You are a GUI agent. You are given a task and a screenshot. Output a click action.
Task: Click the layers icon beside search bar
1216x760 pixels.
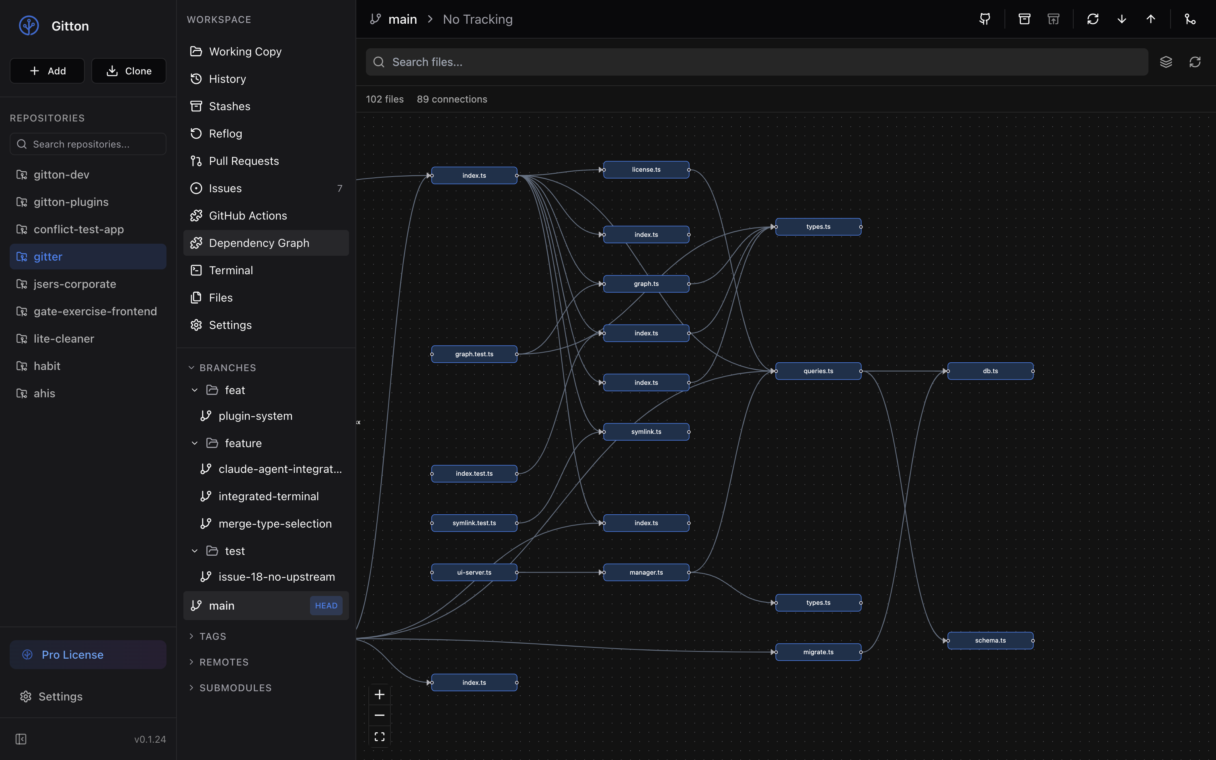[x=1166, y=62]
